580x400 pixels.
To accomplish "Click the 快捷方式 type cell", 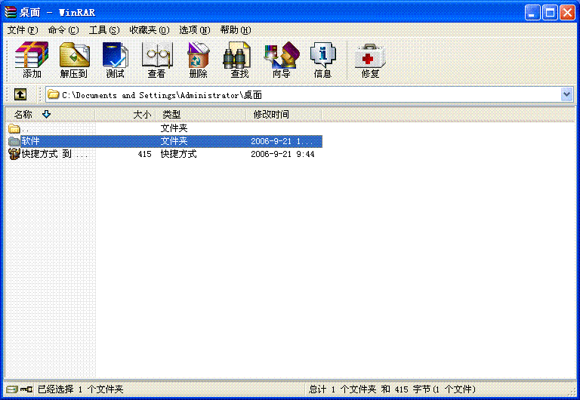I will pyautogui.click(x=179, y=154).
